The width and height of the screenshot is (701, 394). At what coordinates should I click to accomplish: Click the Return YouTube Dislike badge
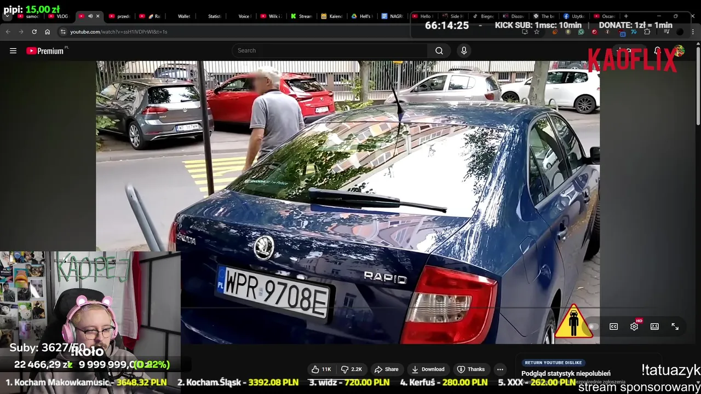point(553,362)
